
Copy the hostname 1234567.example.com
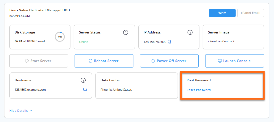click(x=85, y=90)
